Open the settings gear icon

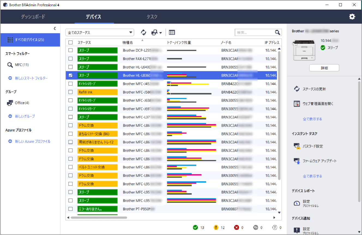pos(352,17)
